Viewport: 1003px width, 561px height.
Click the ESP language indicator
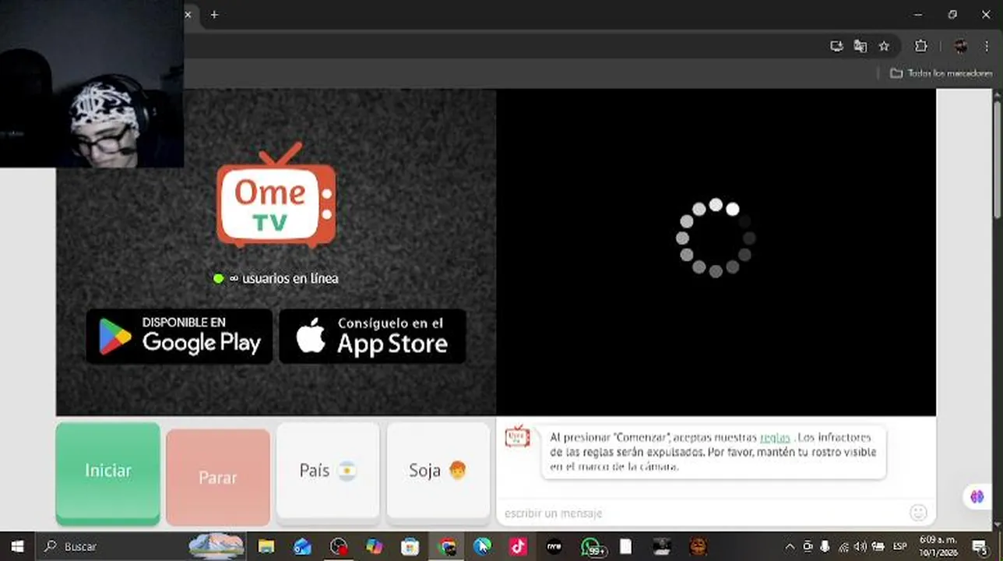[899, 546]
